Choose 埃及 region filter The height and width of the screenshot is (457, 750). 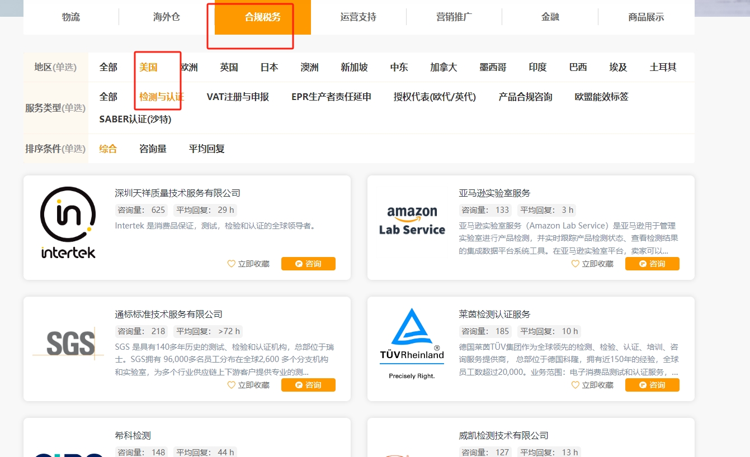click(619, 67)
